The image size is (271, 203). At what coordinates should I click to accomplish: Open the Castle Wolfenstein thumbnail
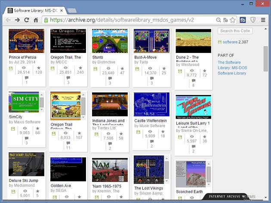(x=151, y=105)
